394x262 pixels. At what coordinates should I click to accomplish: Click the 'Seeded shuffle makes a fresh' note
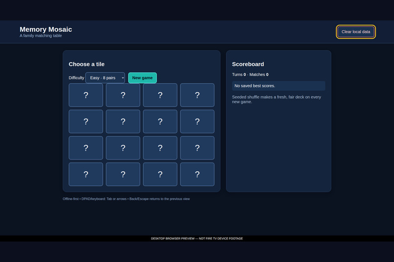click(x=276, y=99)
